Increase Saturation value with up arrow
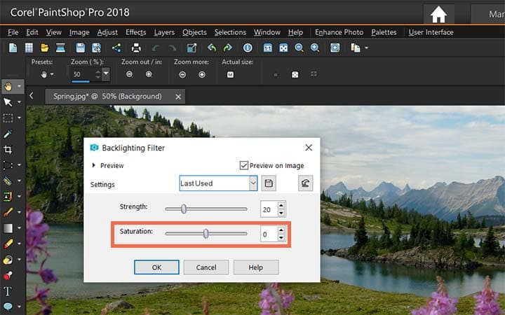Viewport: 505px width, 315px height. (x=281, y=230)
